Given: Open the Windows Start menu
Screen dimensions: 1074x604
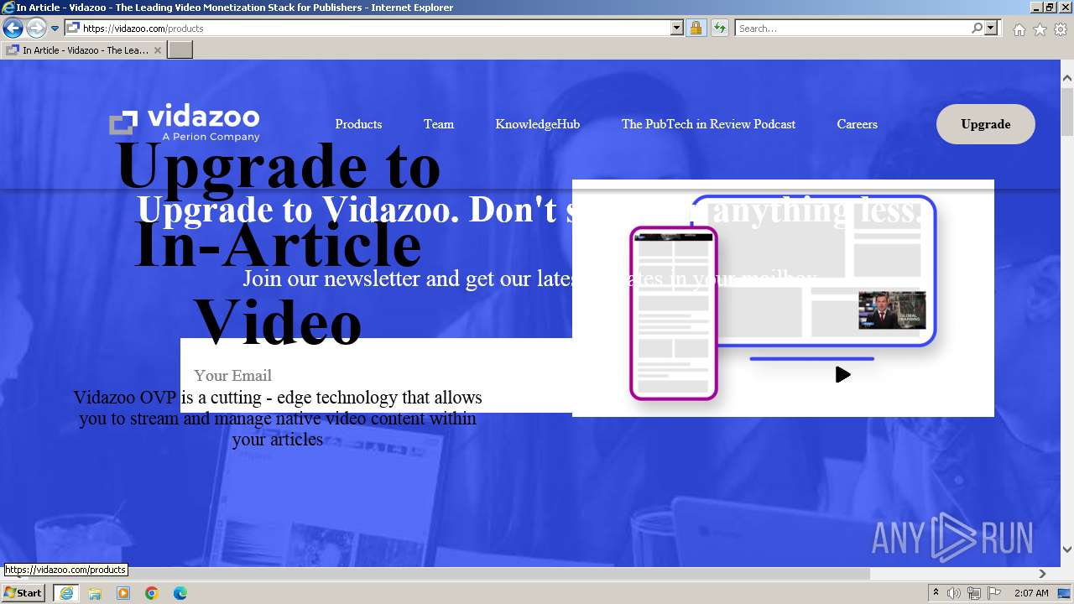Looking at the screenshot, I should pos(23,593).
